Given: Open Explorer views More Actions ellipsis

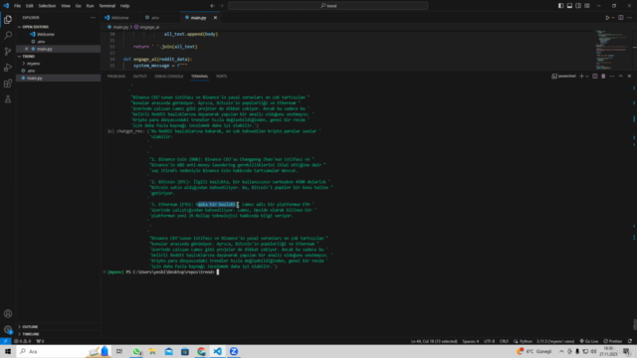Looking at the screenshot, I should 93,18.
